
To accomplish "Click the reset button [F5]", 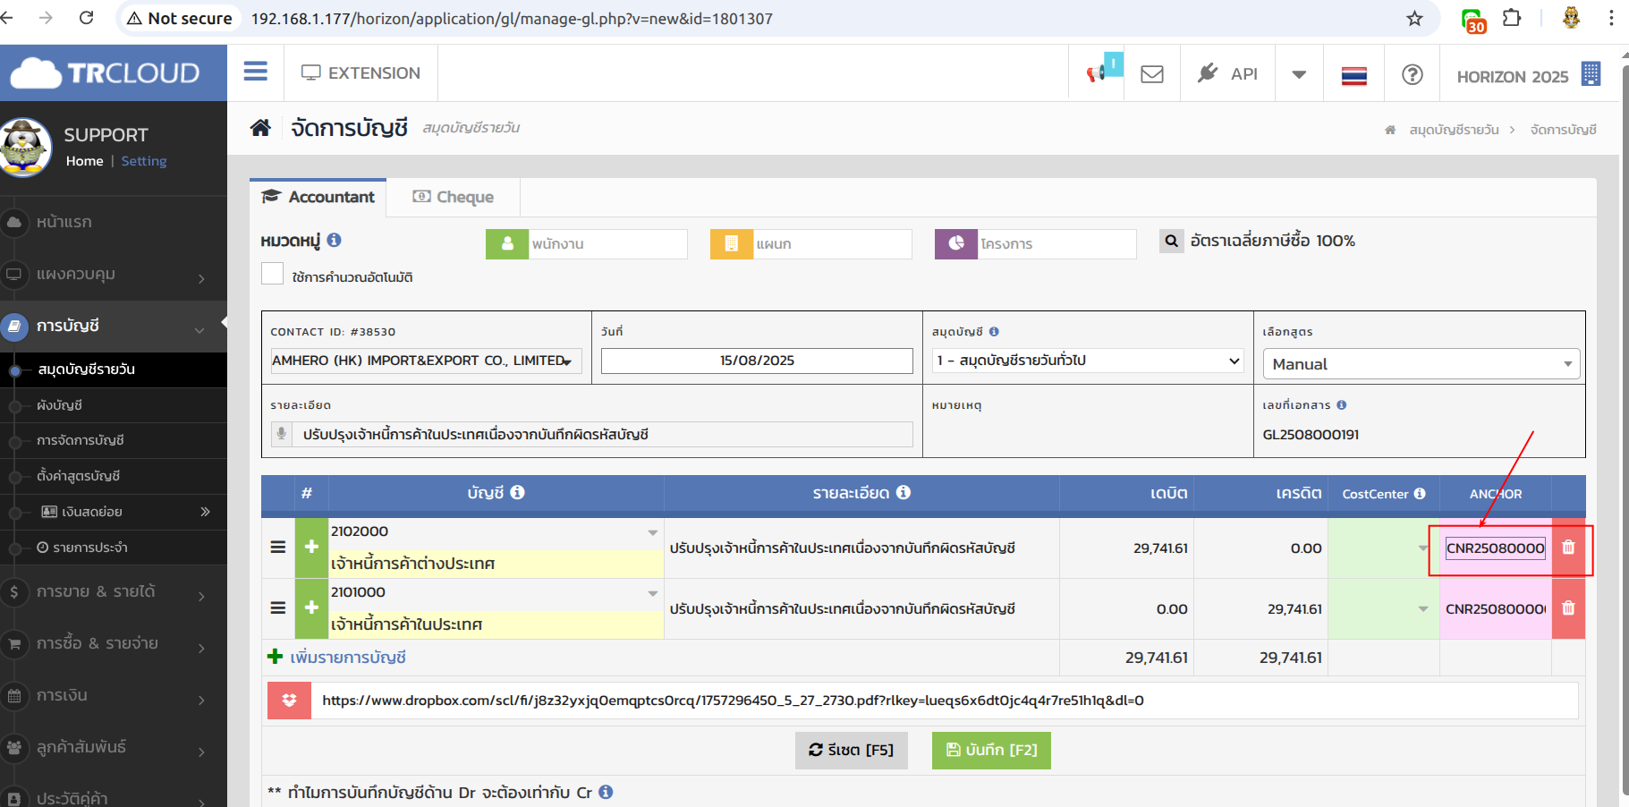I will click(x=851, y=750).
